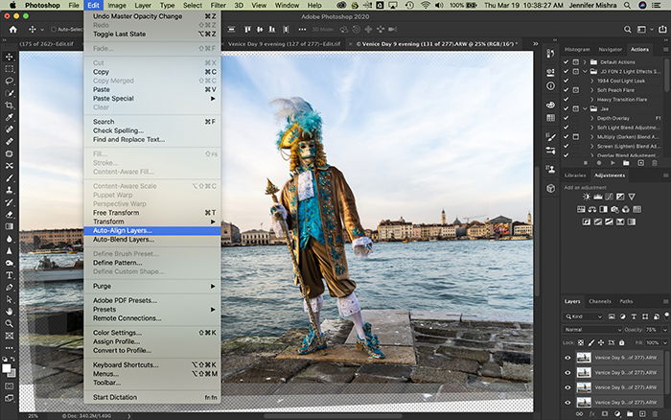The height and width of the screenshot is (420, 671).
Task: Click the Eyedropper tool
Action: (x=9, y=117)
